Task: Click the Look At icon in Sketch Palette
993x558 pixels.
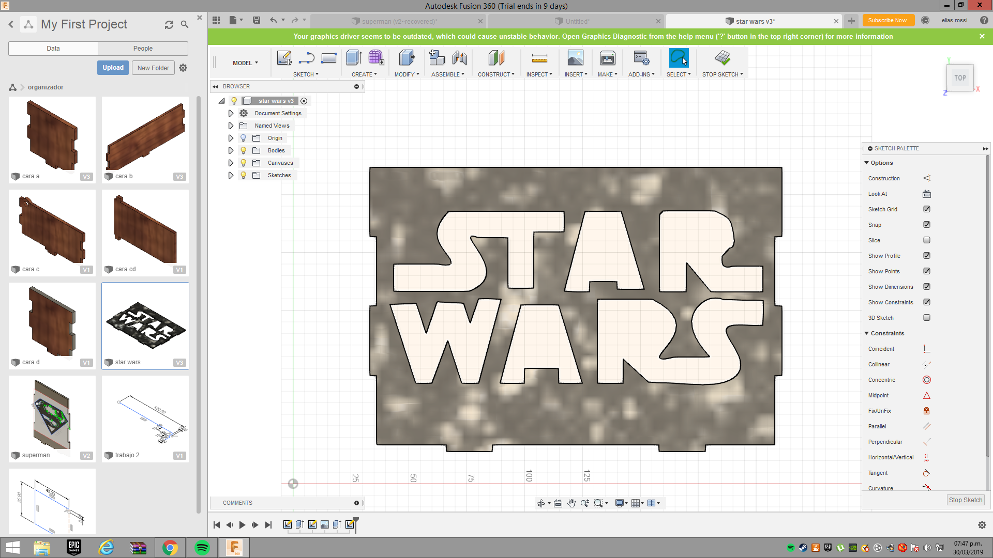Action: pos(926,194)
